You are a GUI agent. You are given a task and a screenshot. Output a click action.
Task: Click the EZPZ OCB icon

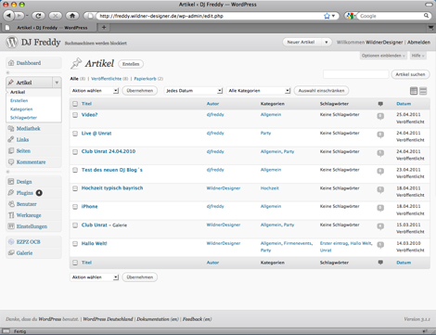coord(11,241)
